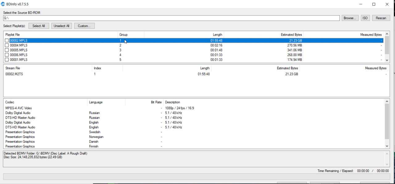Viewport: 395px width, 184px height.
Task: Check the 00005.MPLS playlist checkbox
Action: click(7, 50)
